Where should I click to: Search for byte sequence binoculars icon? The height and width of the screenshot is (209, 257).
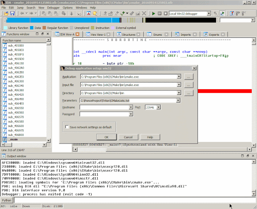[x=56, y=13]
